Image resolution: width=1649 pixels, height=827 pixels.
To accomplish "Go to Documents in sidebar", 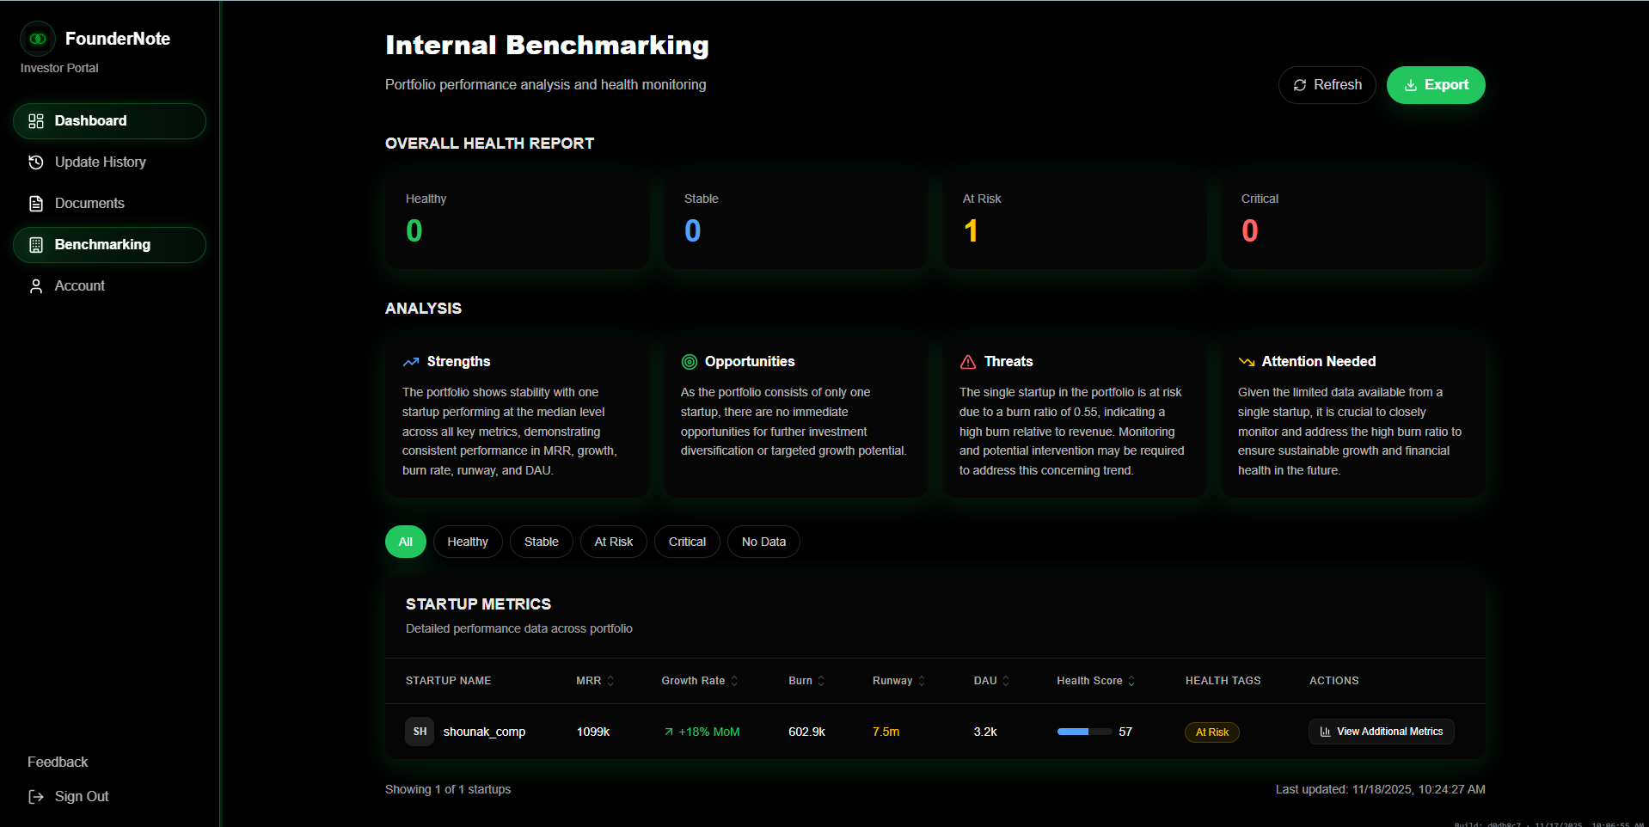I will 89,204.
